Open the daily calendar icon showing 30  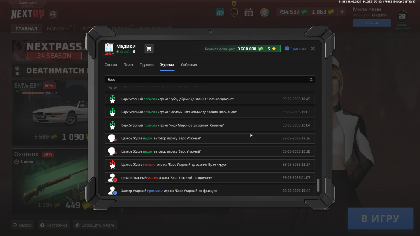(248, 12)
